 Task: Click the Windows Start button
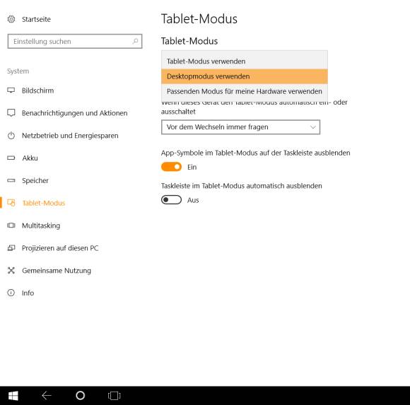(13, 396)
